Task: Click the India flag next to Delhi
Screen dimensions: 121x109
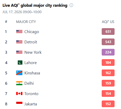Action: (19, 83)
